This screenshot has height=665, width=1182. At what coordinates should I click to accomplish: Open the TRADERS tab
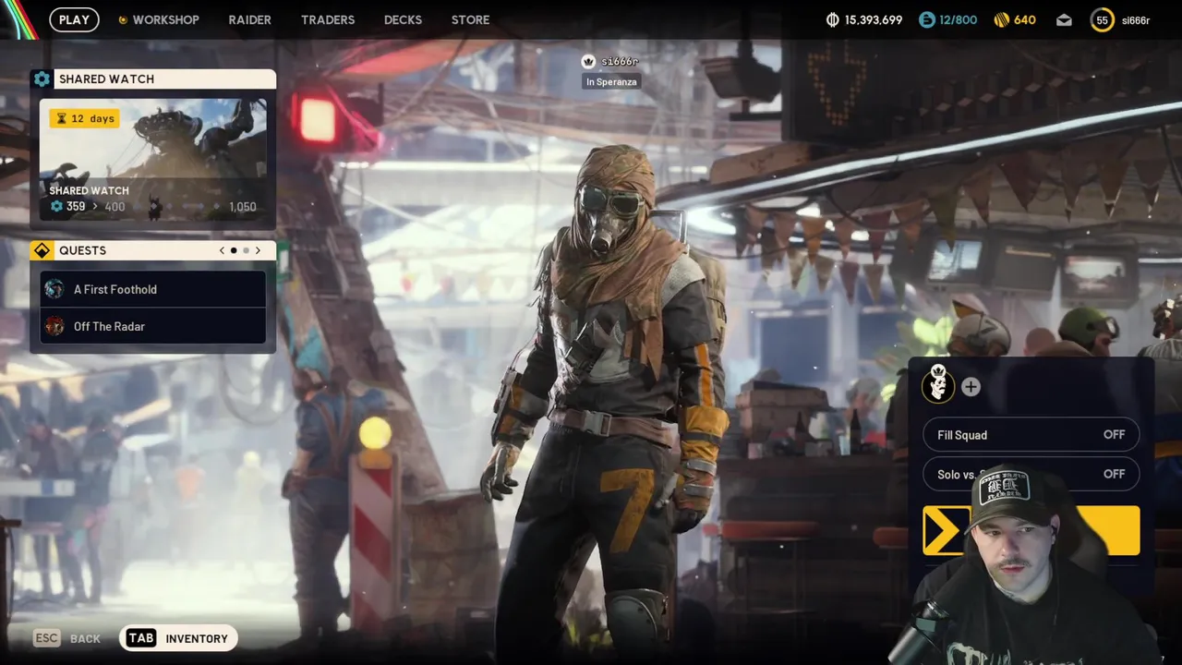pyautogui.click(x=328, y=19)
